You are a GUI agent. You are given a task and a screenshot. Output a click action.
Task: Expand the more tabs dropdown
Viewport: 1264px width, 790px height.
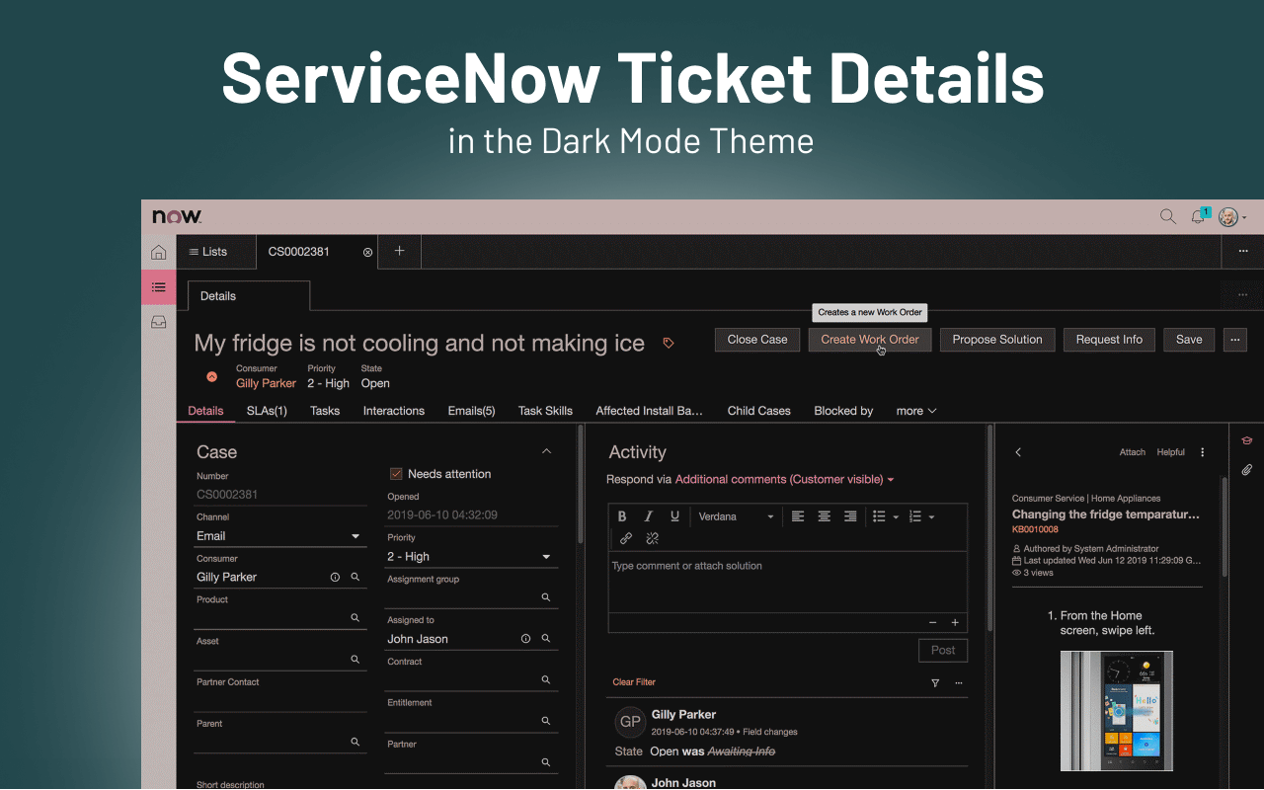point(916,411)
